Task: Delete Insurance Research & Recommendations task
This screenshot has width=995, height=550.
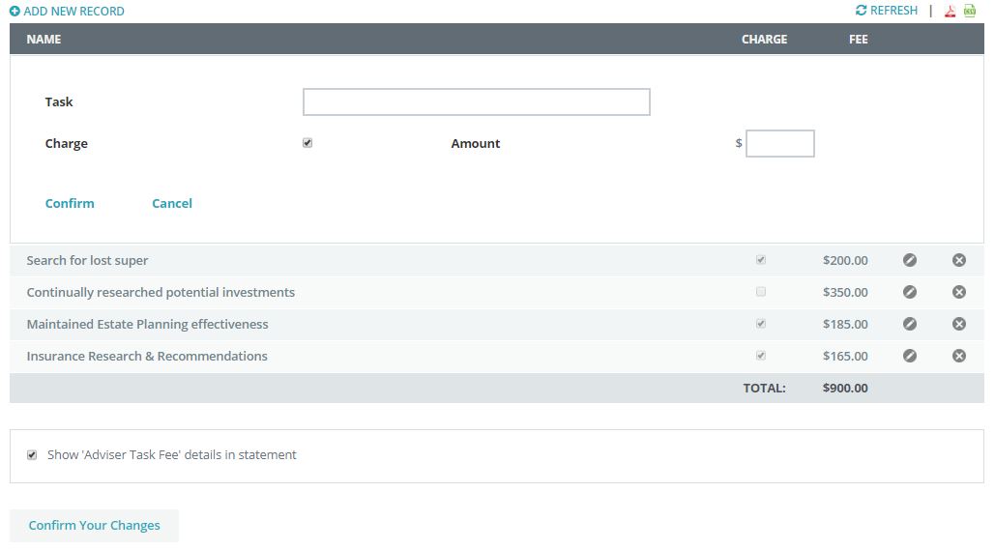Action: [958, 356]
